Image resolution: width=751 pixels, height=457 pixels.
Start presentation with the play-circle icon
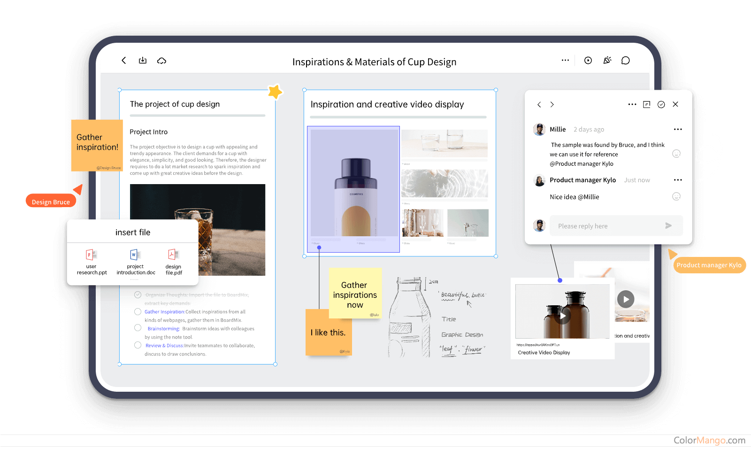tap(588, 61)
